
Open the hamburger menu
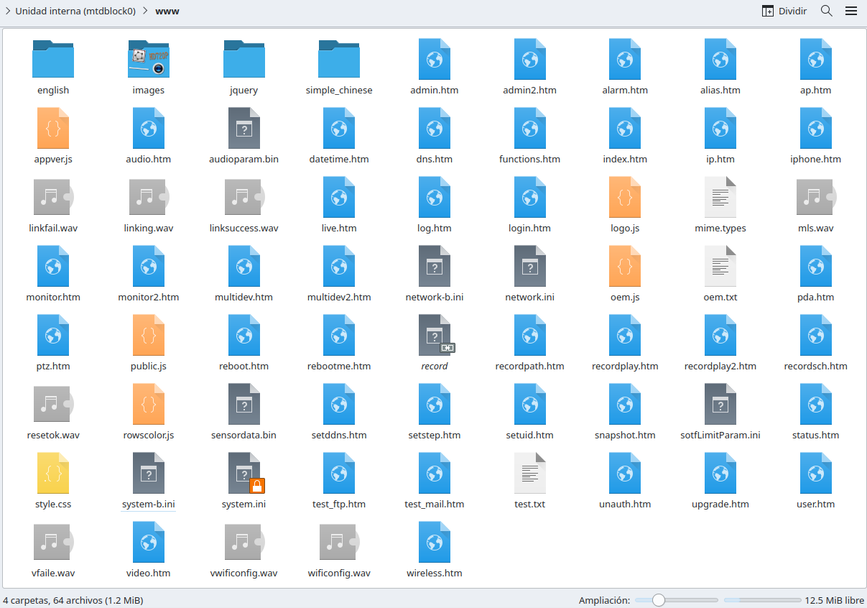[x=851, y=11]
